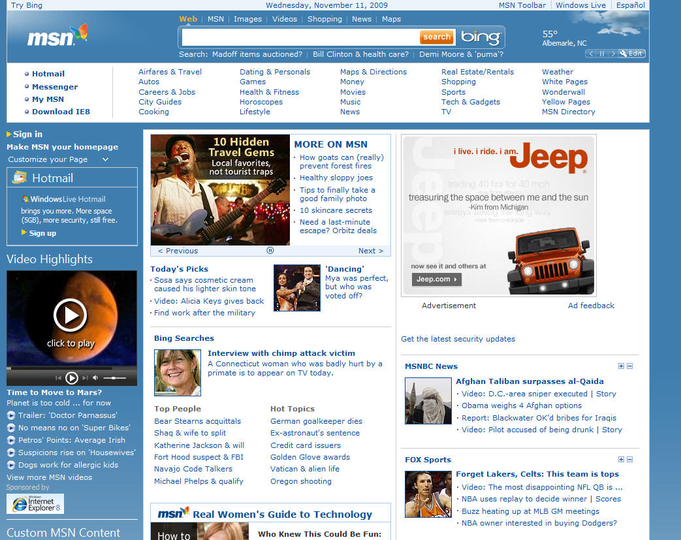Open the MSN Toolbar link

tap(522, 5)
